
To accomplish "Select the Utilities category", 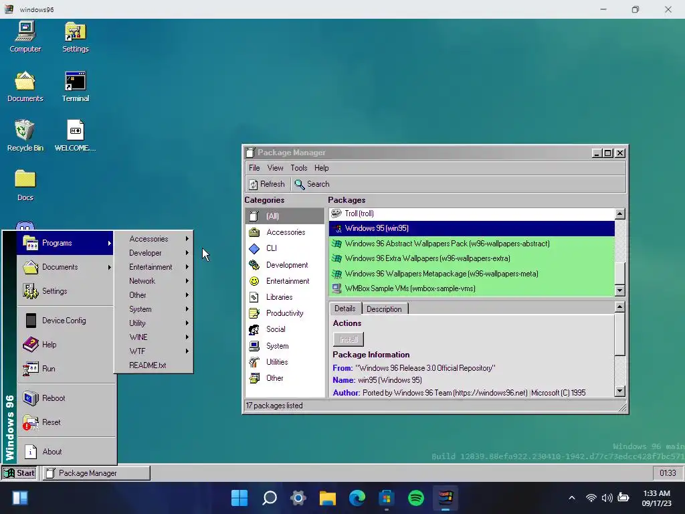I will click(285, 362).
